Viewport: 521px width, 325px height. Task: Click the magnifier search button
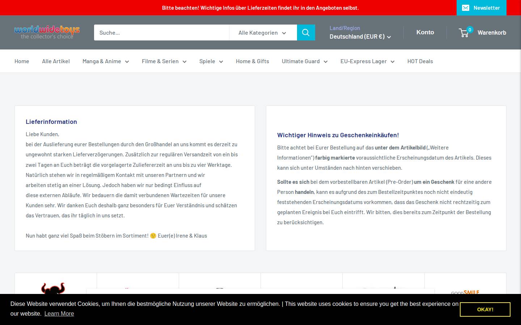point(306,32)
